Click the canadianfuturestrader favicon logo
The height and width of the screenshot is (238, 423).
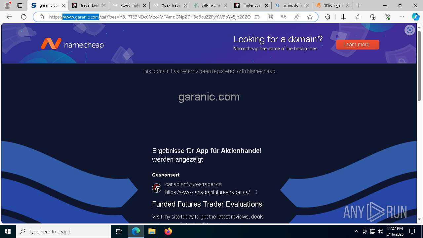click(157, 188)
